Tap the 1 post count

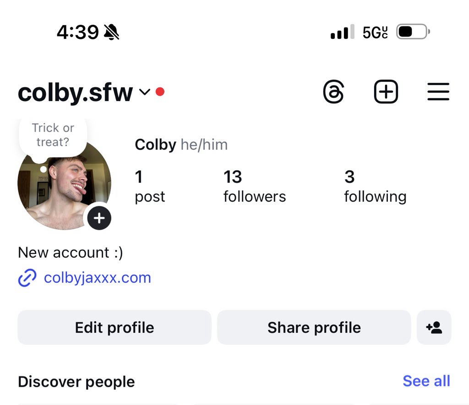(x=150, y=186)
